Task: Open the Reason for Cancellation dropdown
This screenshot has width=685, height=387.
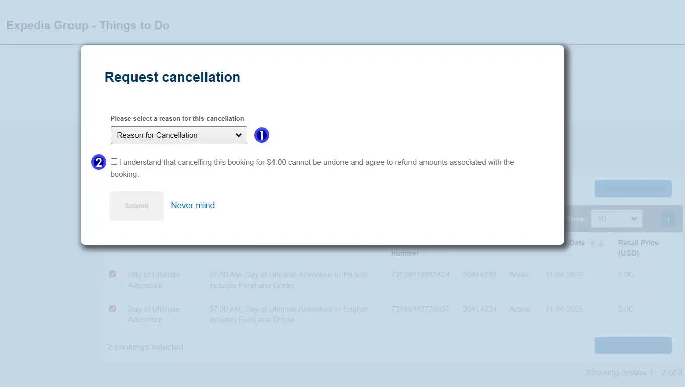Action: point(179,135)
